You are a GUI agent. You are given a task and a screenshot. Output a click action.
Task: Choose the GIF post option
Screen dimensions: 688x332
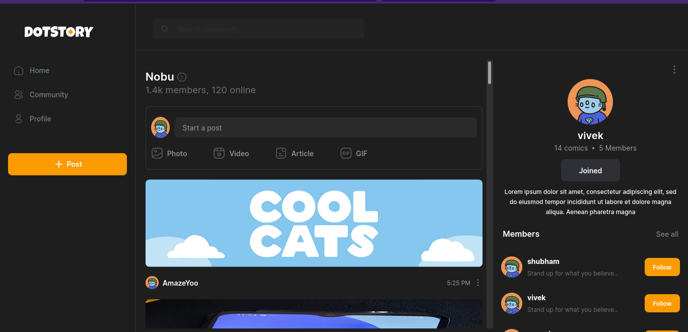pyautogui.click(x=354, y=154)
